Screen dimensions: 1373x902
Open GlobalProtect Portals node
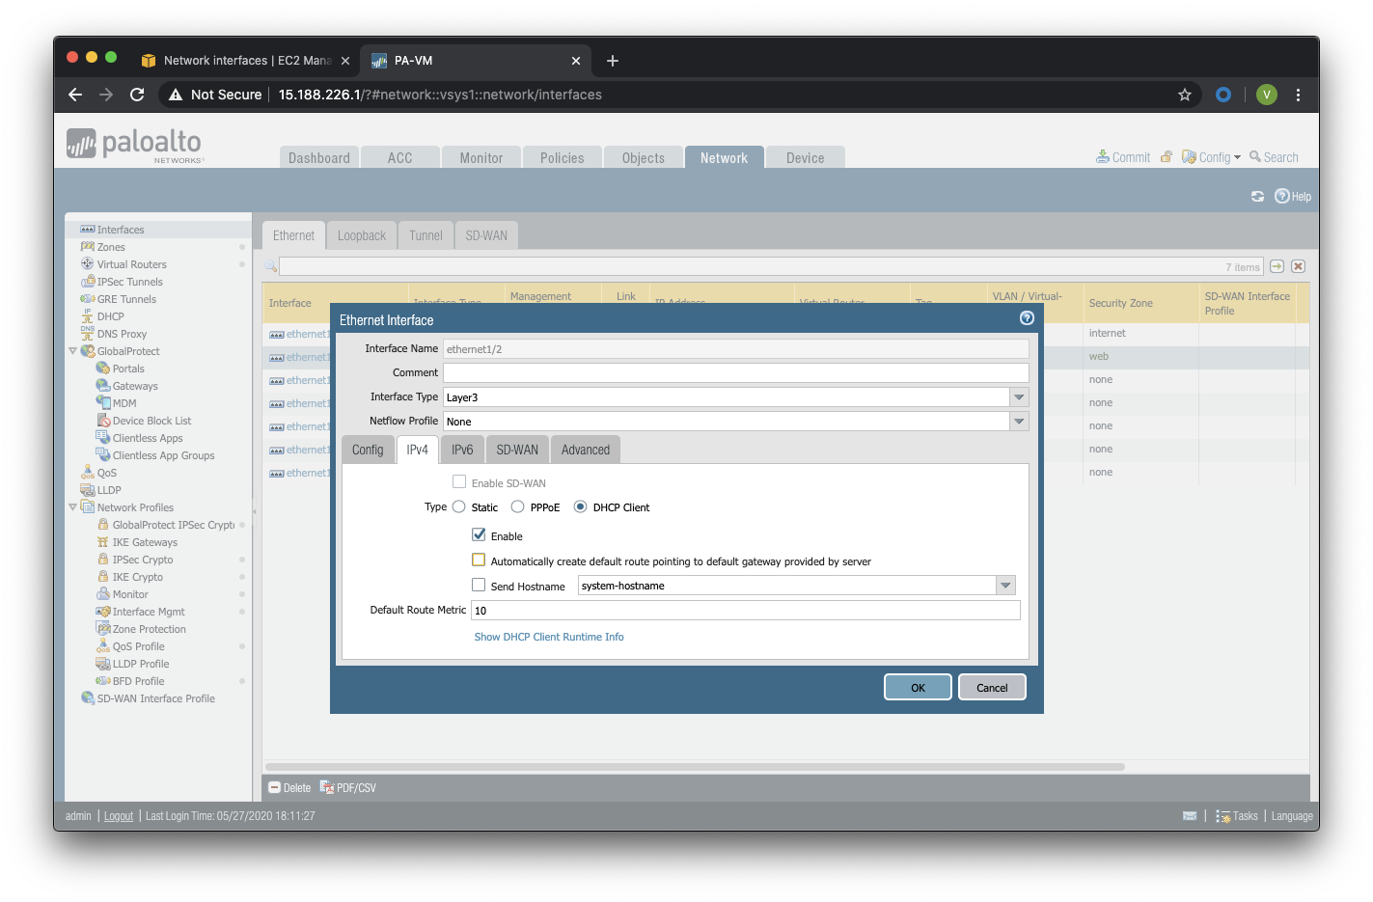128,369
